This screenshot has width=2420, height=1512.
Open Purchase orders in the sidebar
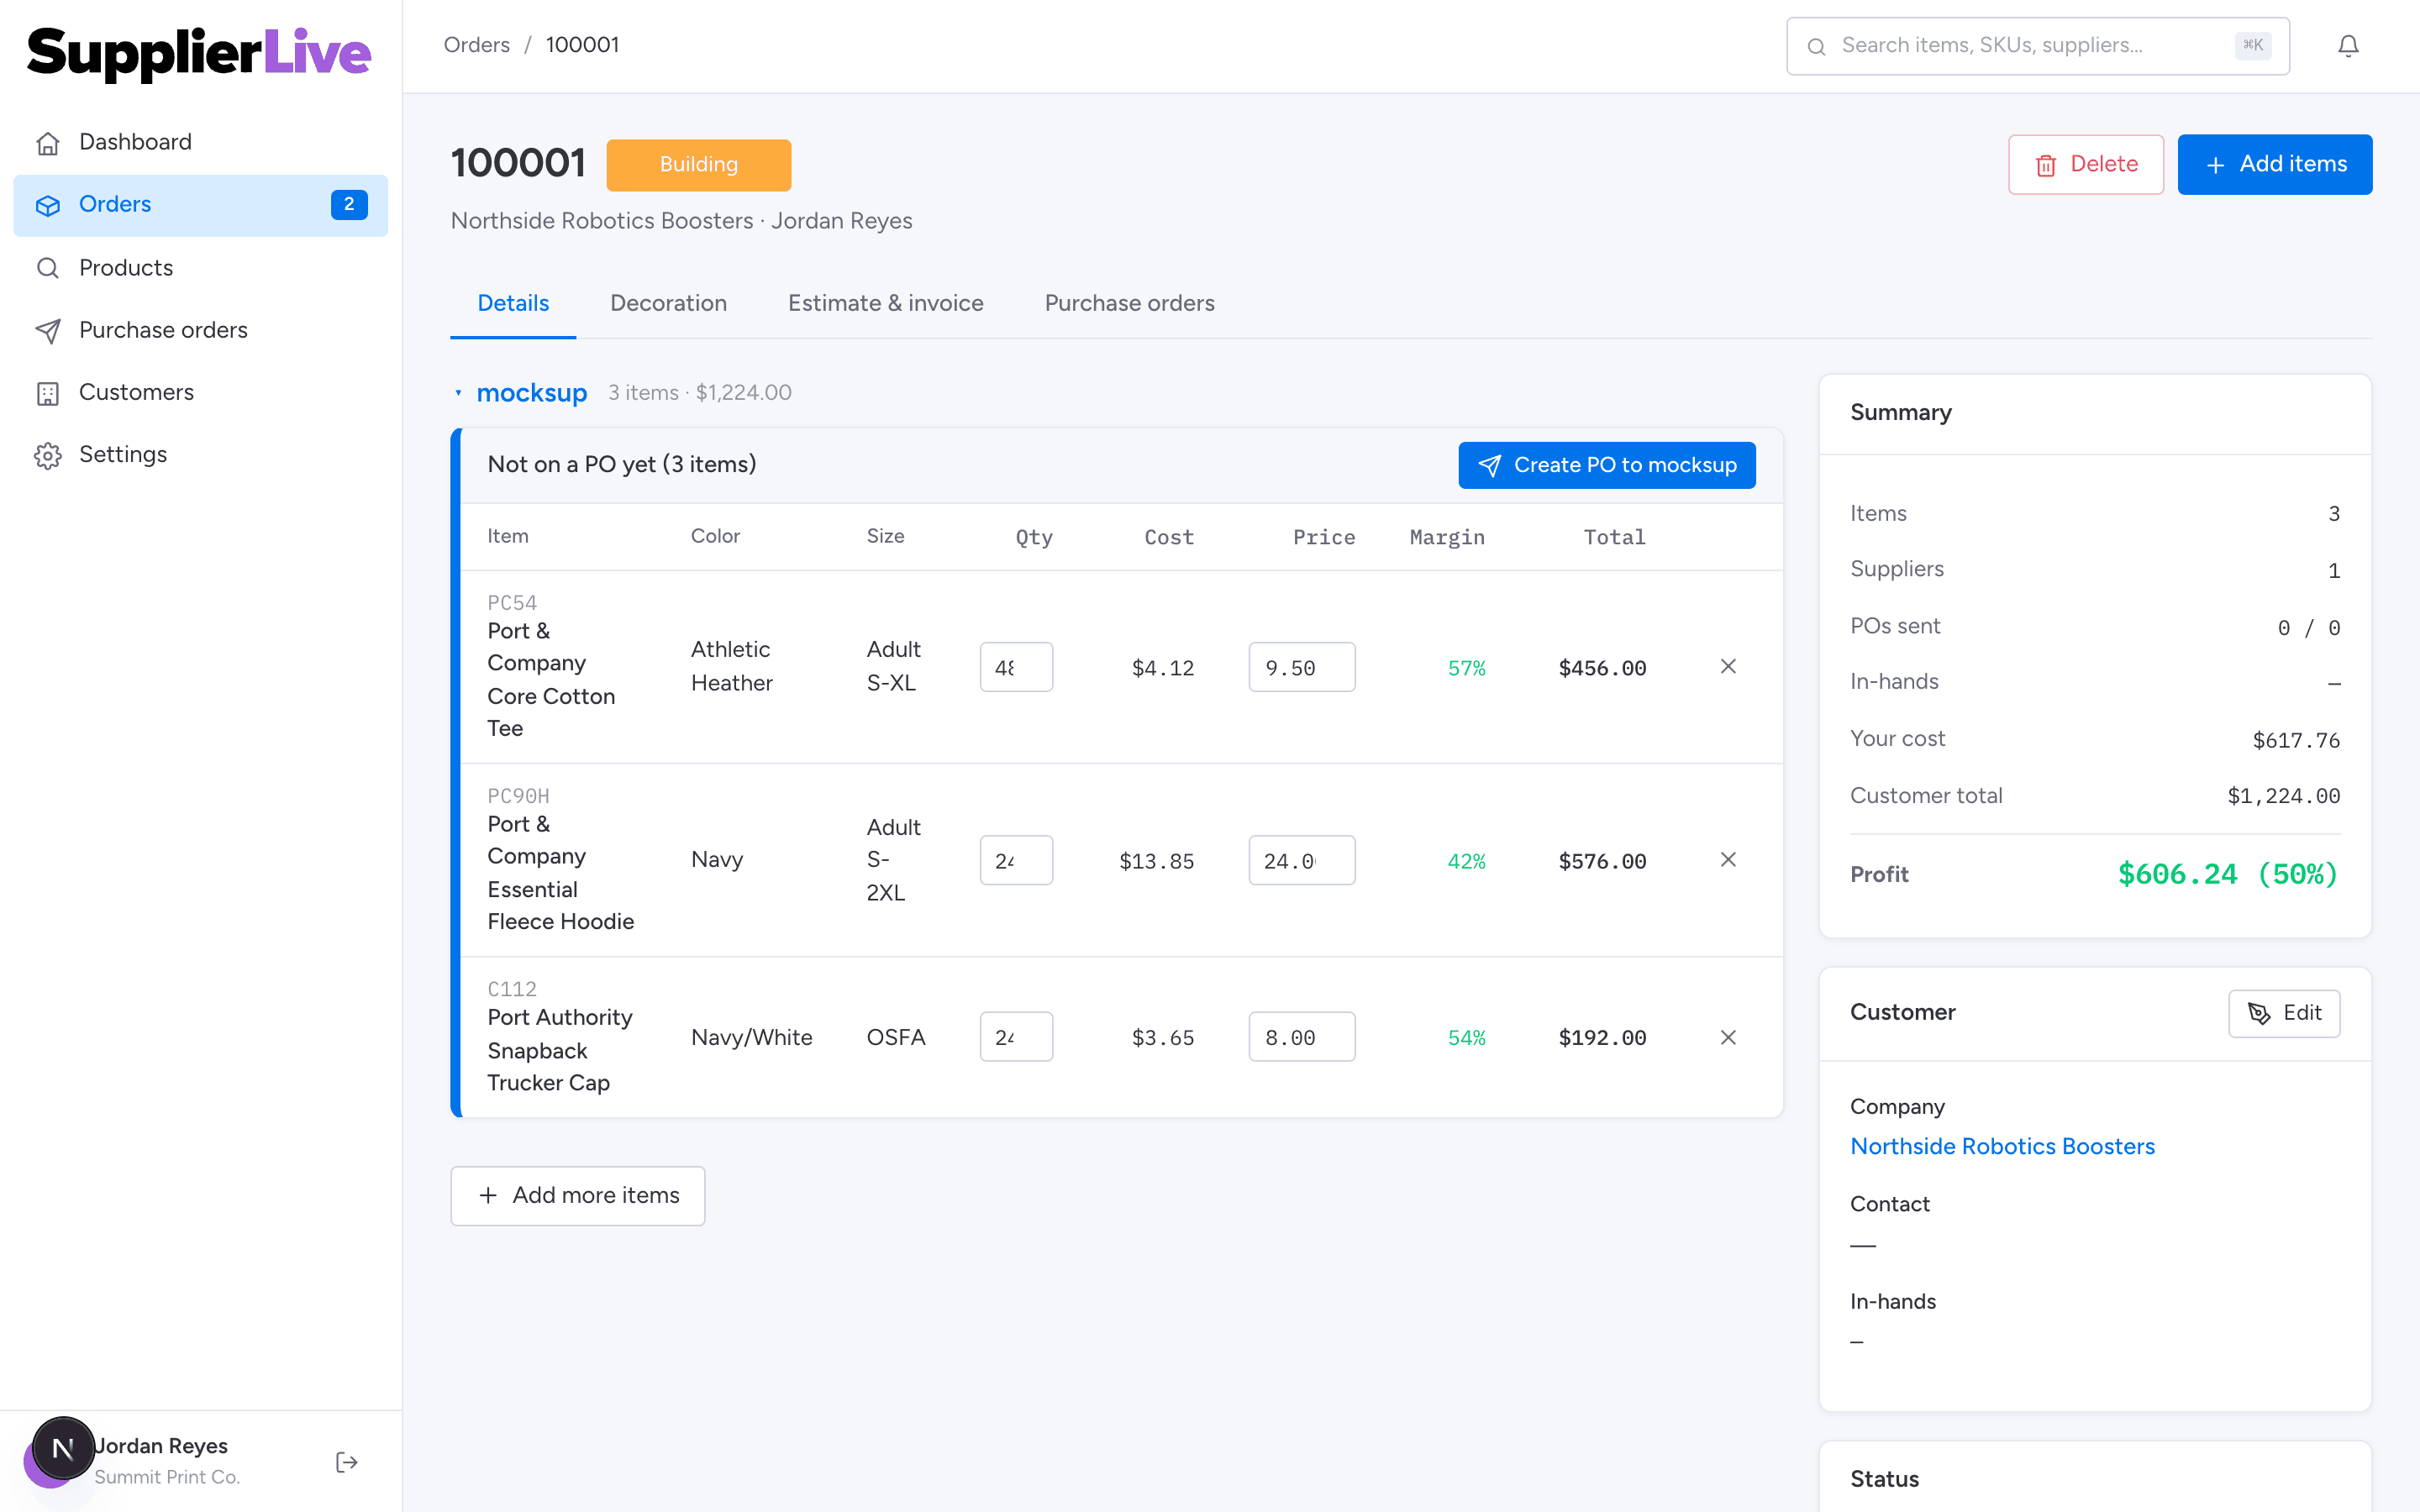(x=200, y=330)
